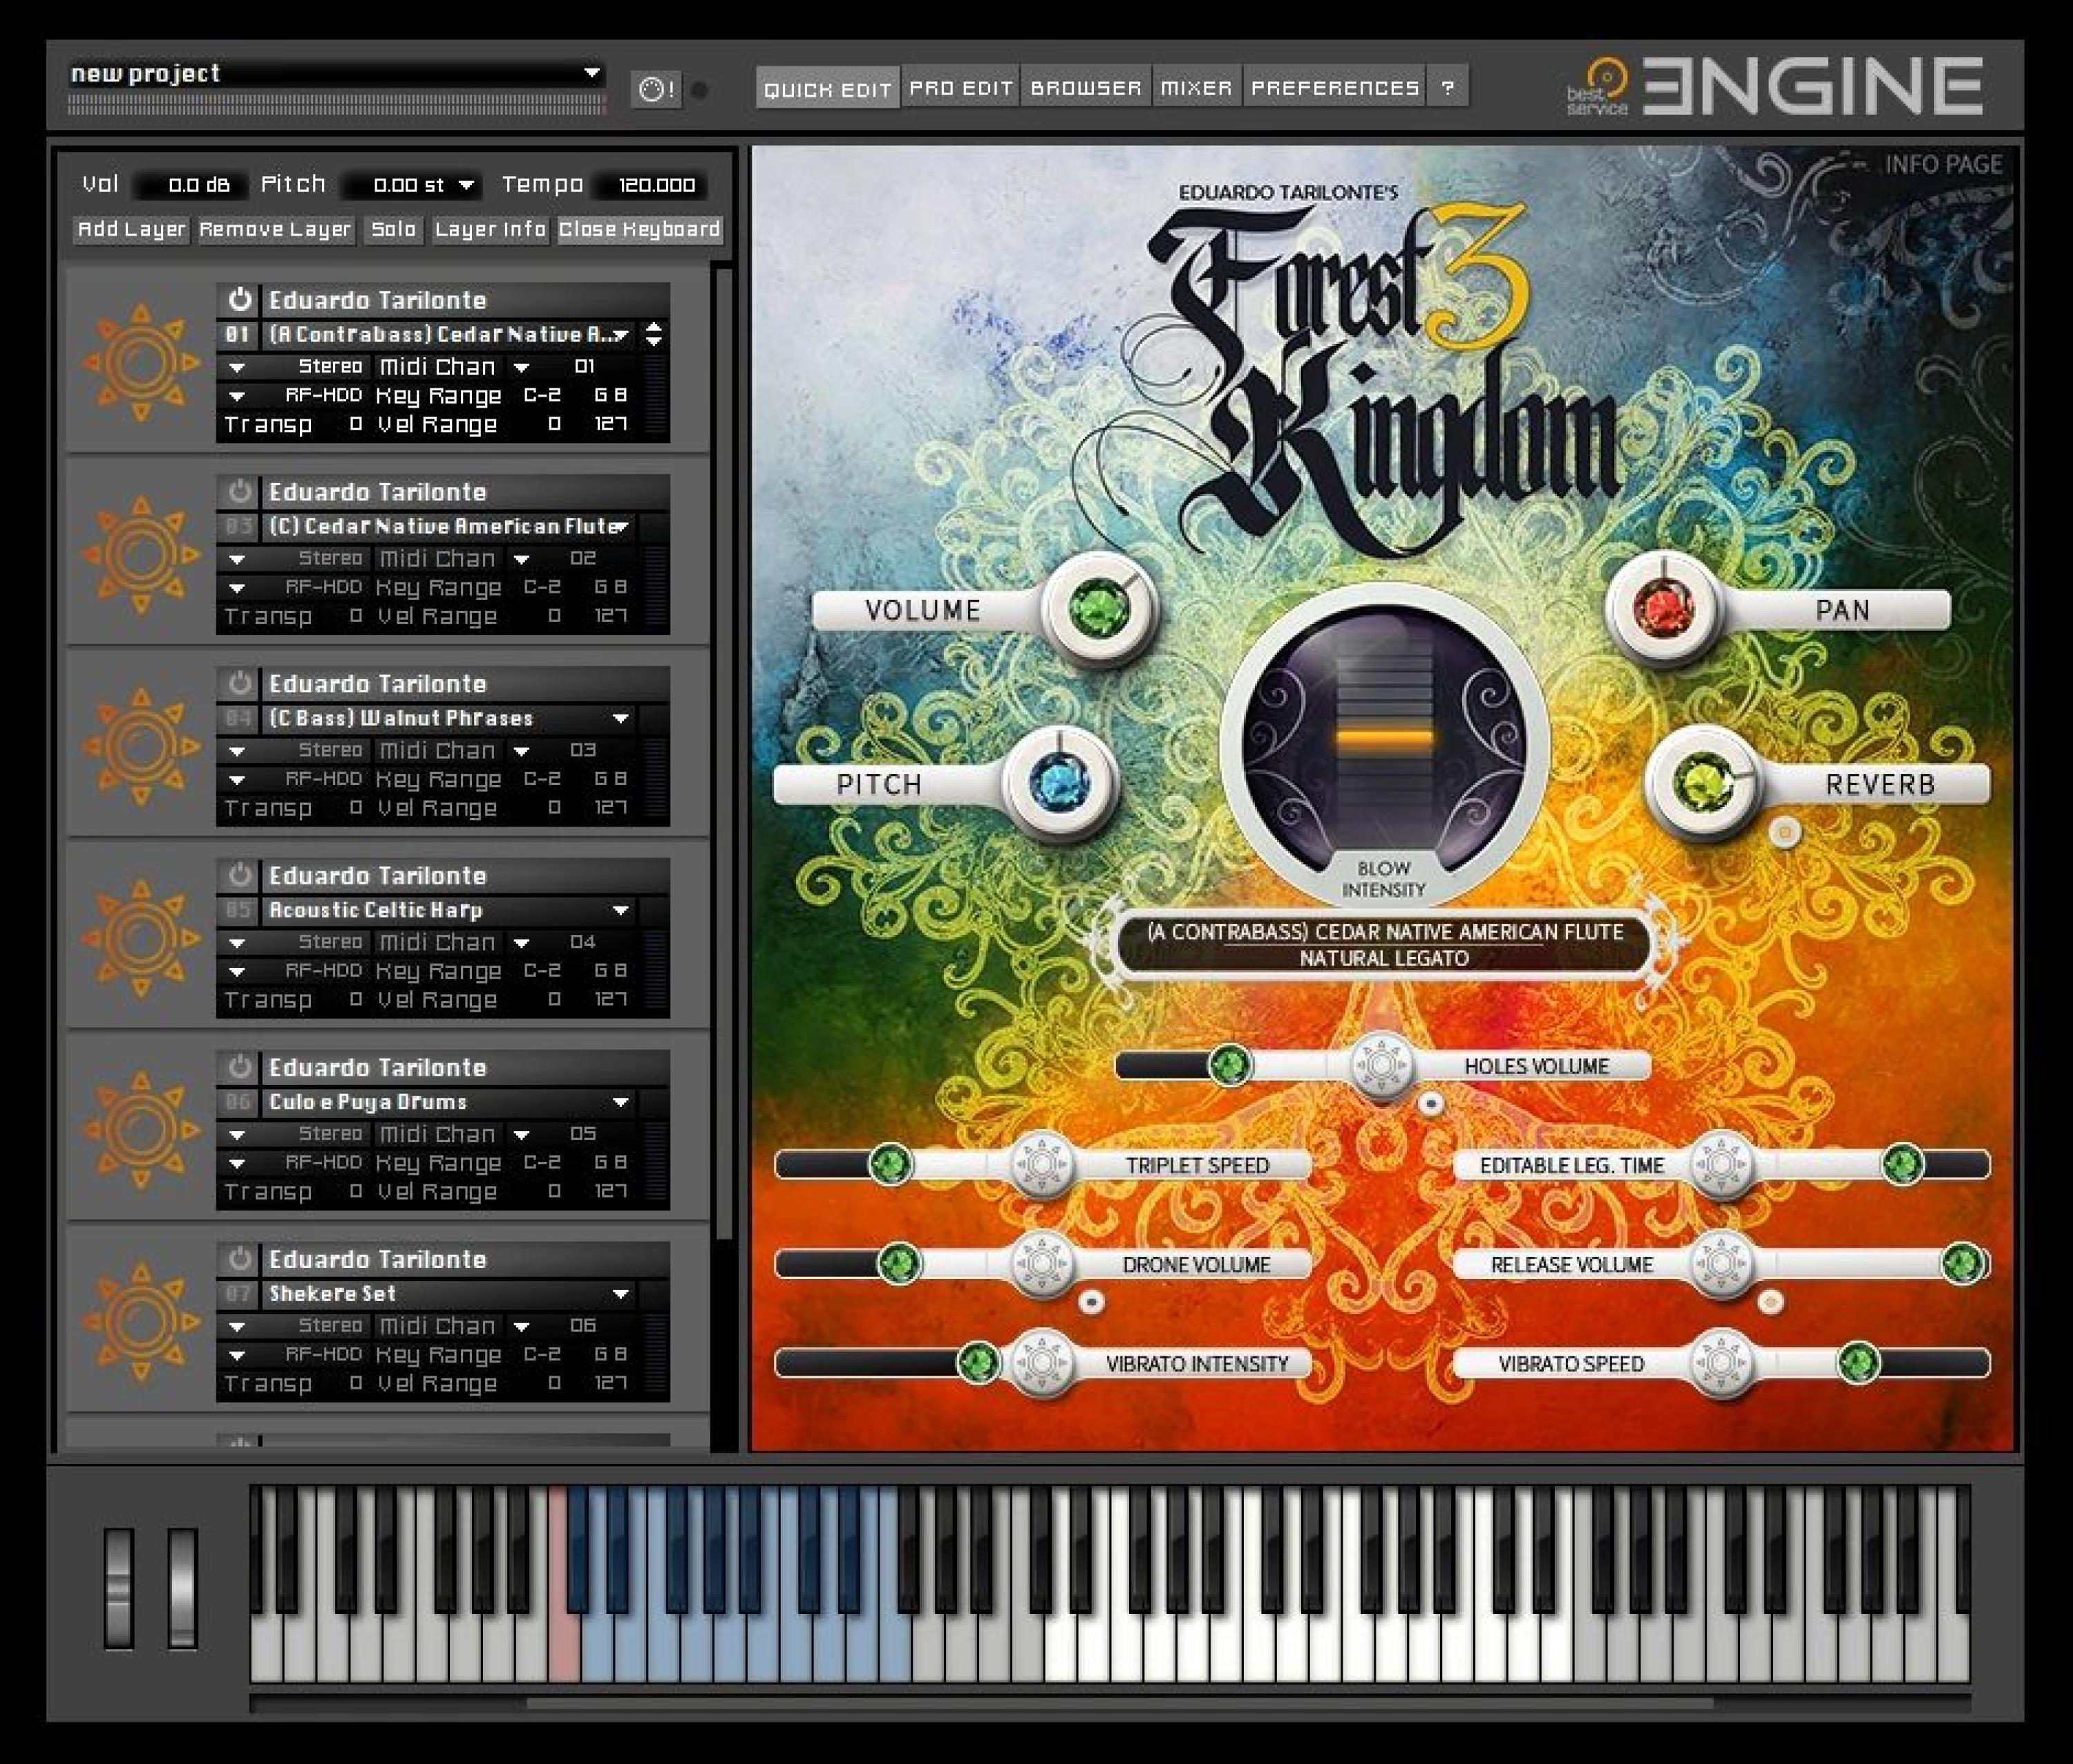Click the sun icon of the Shekere Set layer
This screenshot has height=1764, width=2073.
click(140, 1322)
